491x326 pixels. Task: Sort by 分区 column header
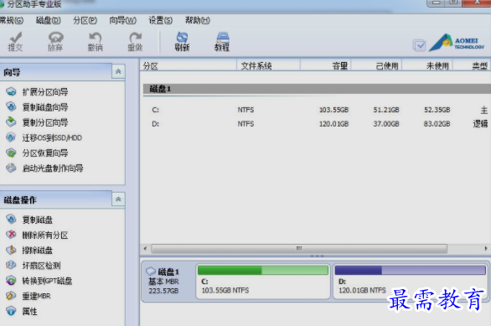point(189,65)
